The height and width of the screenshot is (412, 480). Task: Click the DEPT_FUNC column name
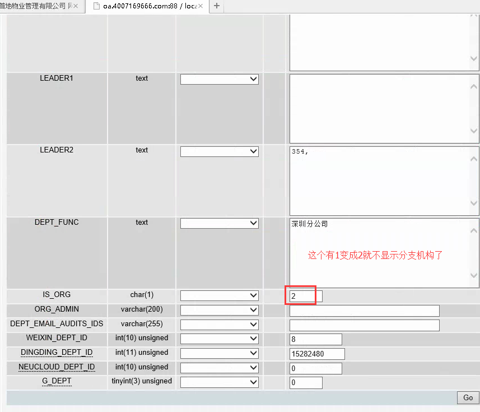(57, 222)
